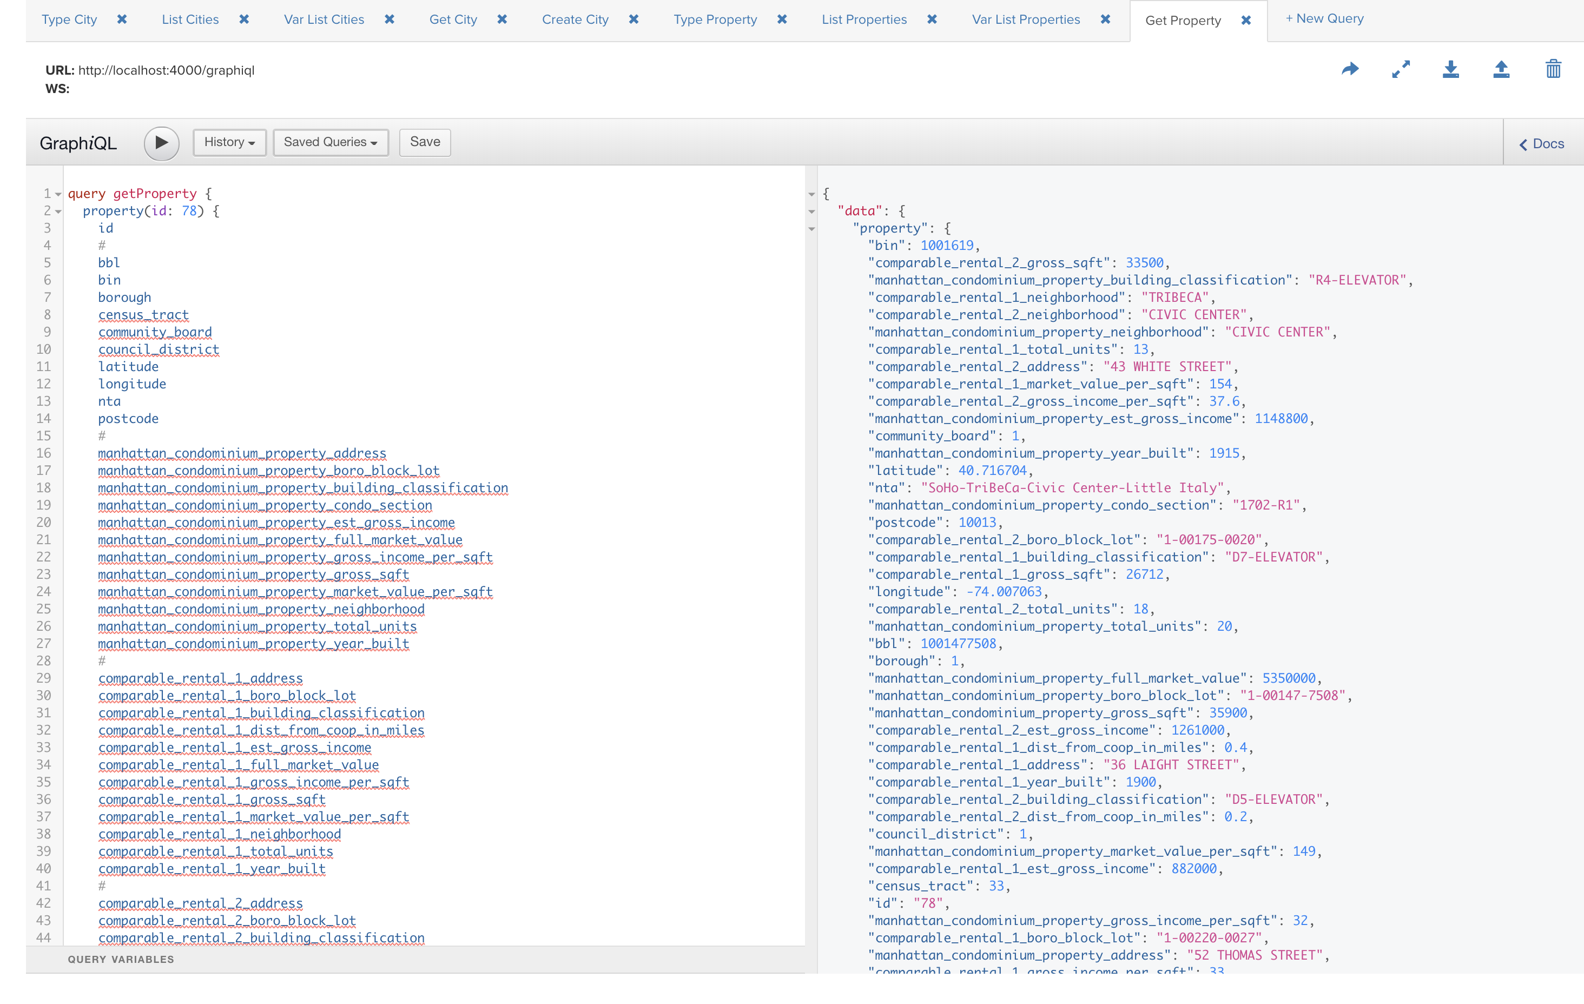This screenshot has width=1584, height=1004.
Task: Close the Get Property tab
Action: [x=1246, y=21]
